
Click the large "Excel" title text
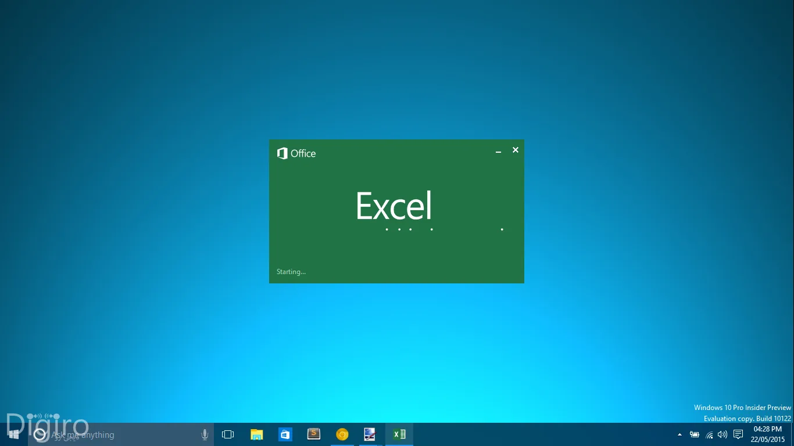(x=394, y=206)
